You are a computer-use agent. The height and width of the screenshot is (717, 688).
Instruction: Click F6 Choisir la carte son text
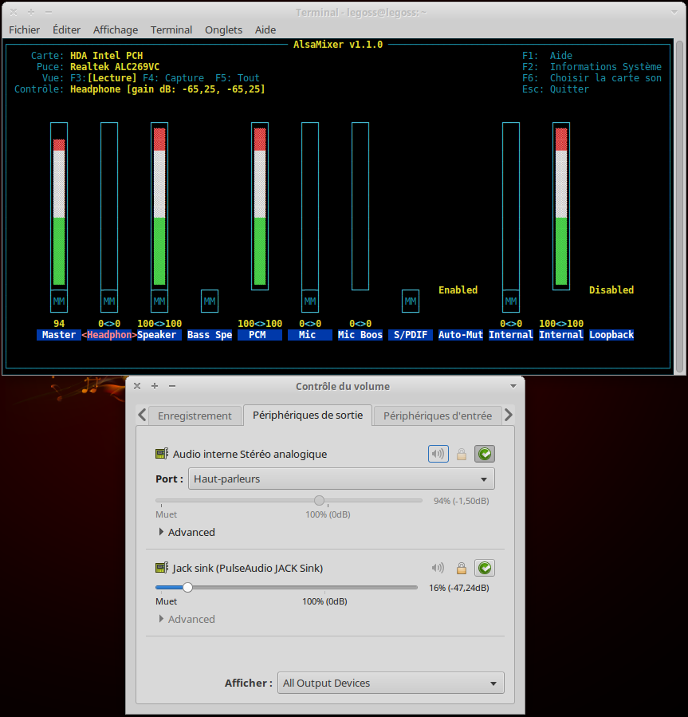click(592, 78)
